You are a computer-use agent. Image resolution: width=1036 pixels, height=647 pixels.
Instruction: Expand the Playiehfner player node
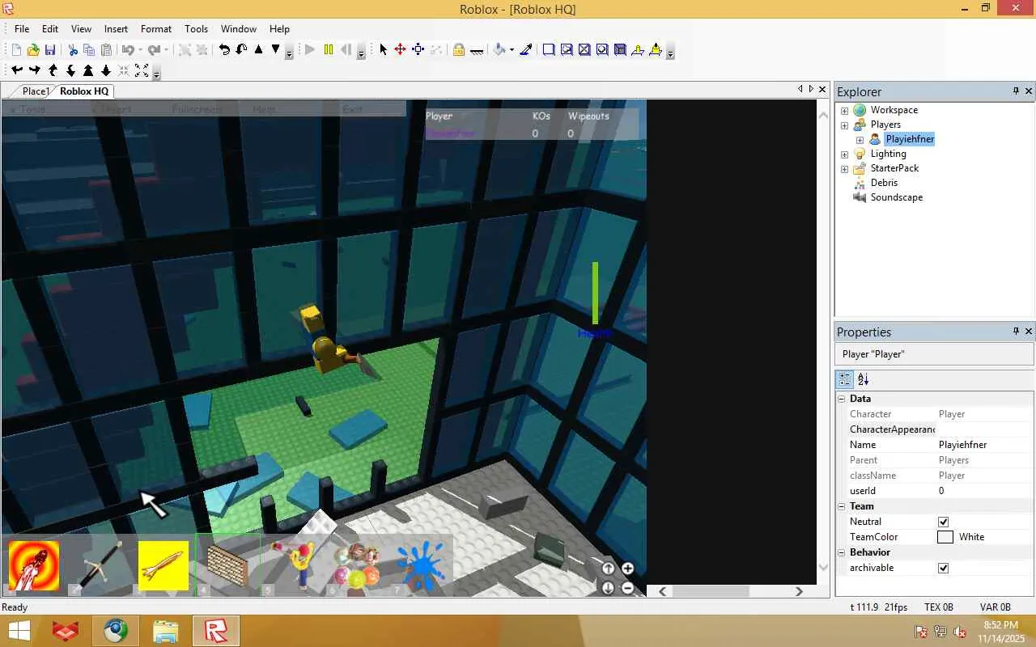[860, 139]
